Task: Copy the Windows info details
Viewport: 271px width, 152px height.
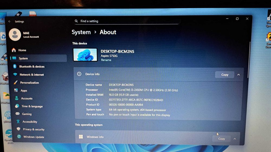Action: click(221, 139)
